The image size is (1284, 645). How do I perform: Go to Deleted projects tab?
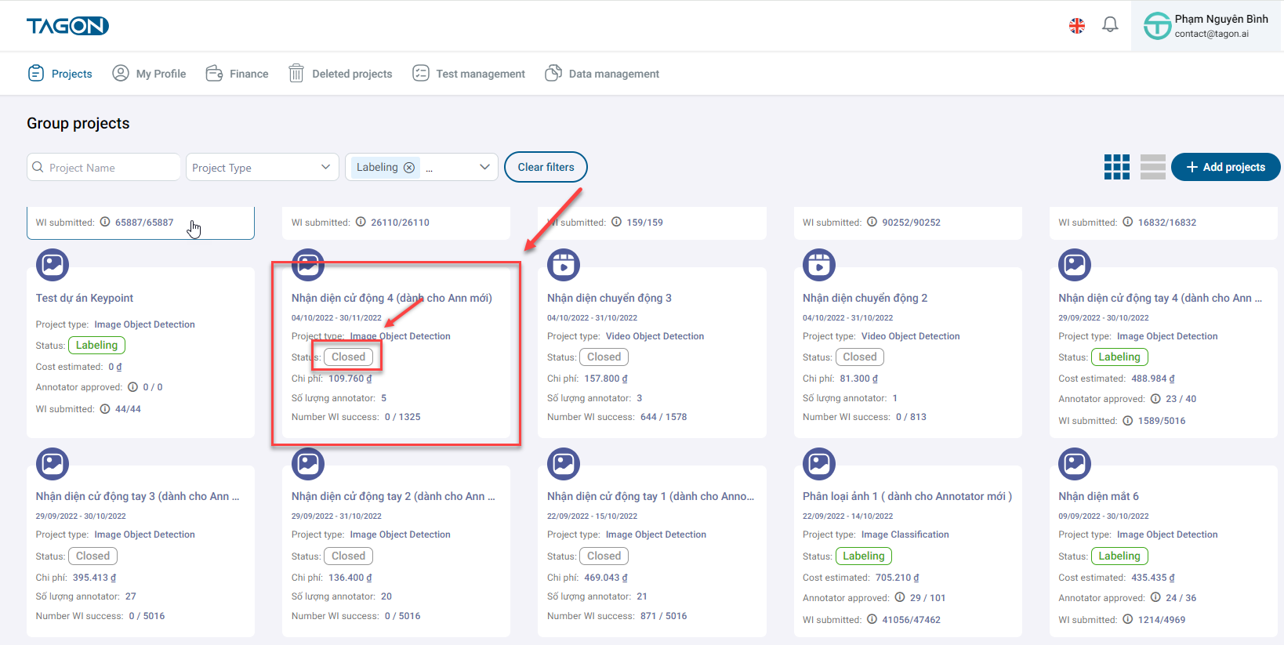click(340, 74)
